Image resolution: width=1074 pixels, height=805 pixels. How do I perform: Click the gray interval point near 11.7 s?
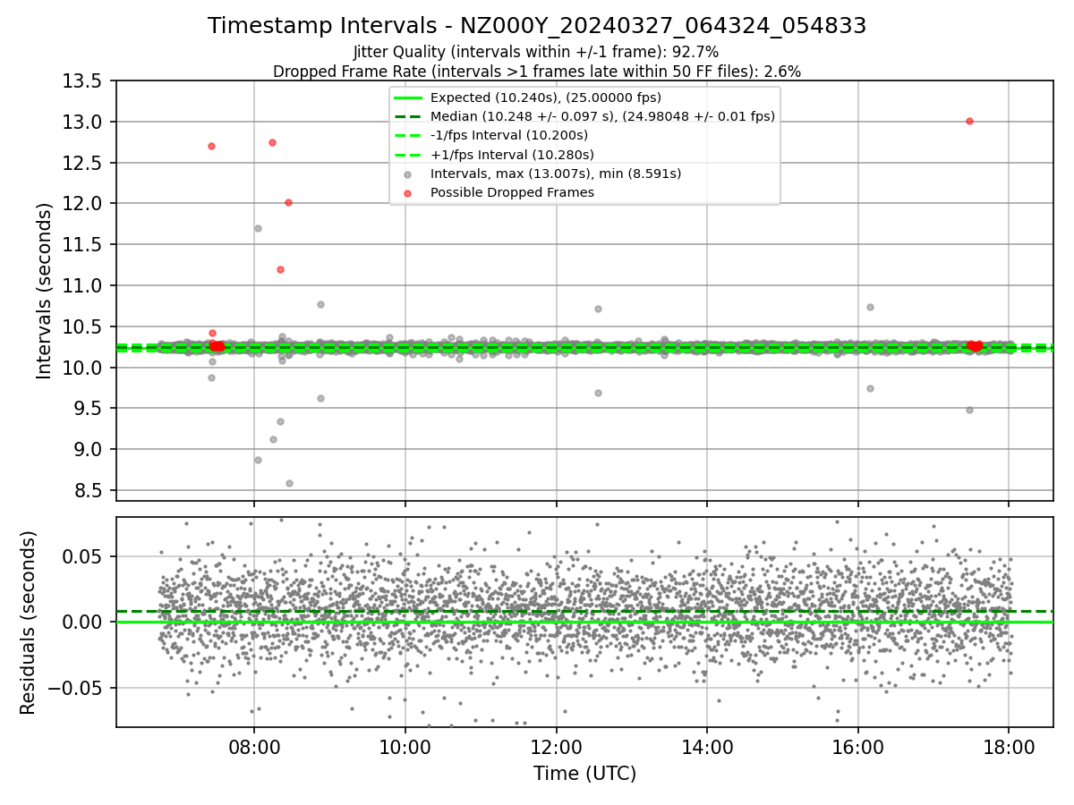258,228
